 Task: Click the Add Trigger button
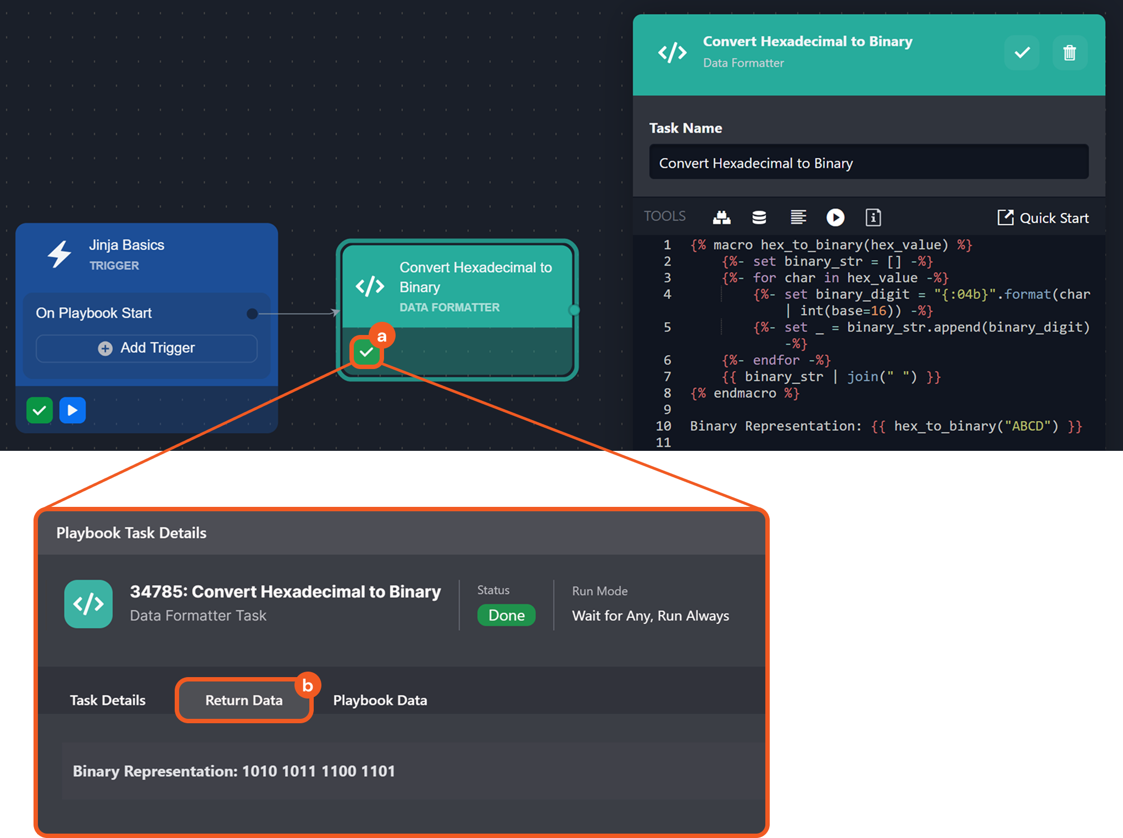click(x=147, y=348)
